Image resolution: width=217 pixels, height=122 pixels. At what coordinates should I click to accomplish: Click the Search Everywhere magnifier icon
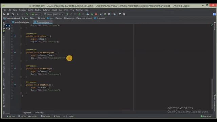(124, 14)
